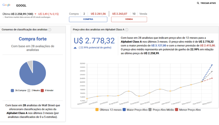Click the GOOGL ticker symbol
The height and width of the screenshot is (125, 219).
[21, 5]
